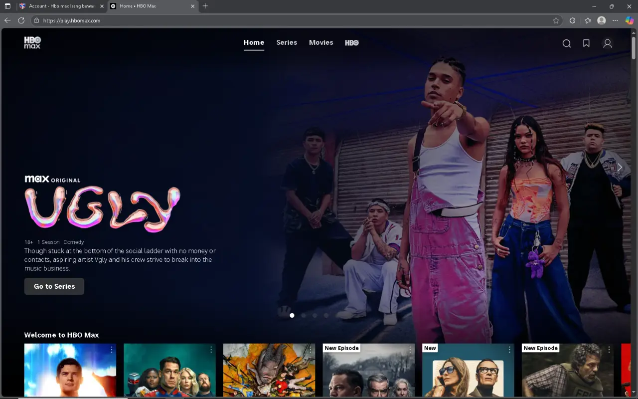Select the Movies navigation tab
This screenshot has width=638, height=399.
(x=321, y=43)
